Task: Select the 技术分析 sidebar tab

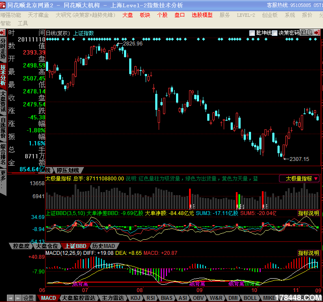Action: 3,75
